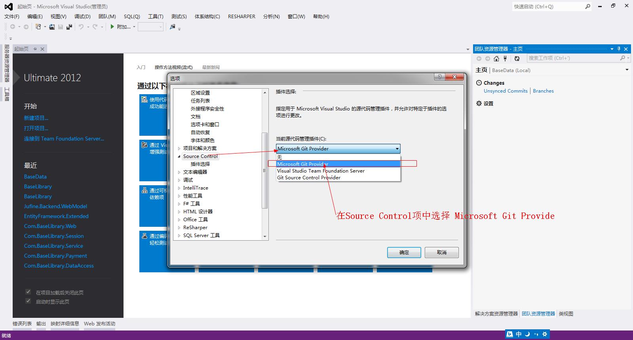Expand the 项目和解决方案 tree node
633x340 pixels.
179,148
